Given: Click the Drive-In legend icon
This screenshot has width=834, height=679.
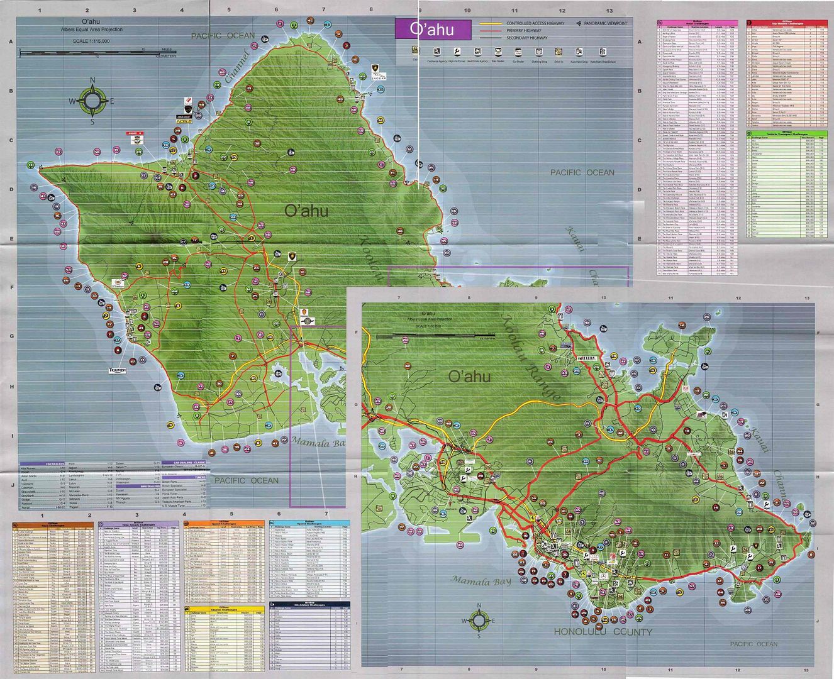Looking at the screenshot, I should click(x=559, y=52).
